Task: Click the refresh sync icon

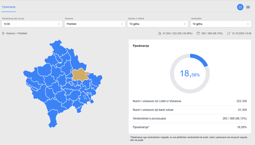Action: coord(229,34)
